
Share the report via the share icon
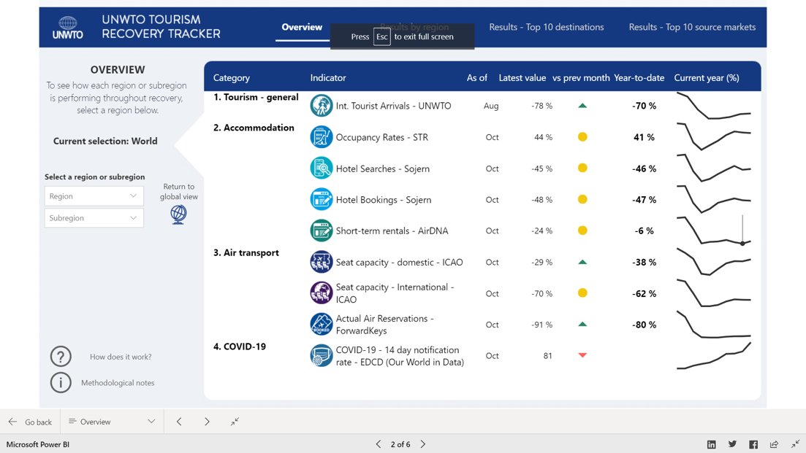[774, 444]
